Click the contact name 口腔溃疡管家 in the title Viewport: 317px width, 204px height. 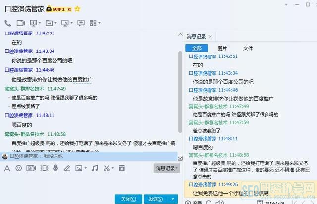coord(24,9)
